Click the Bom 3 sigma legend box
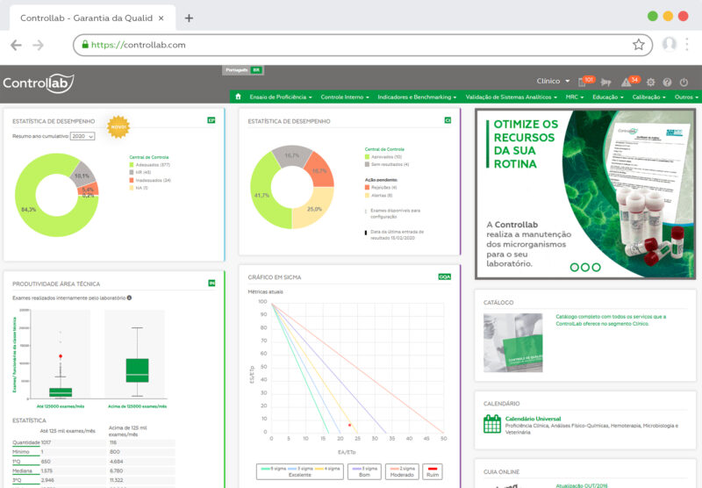Viewport: 702px width, 488px height. 364,471
